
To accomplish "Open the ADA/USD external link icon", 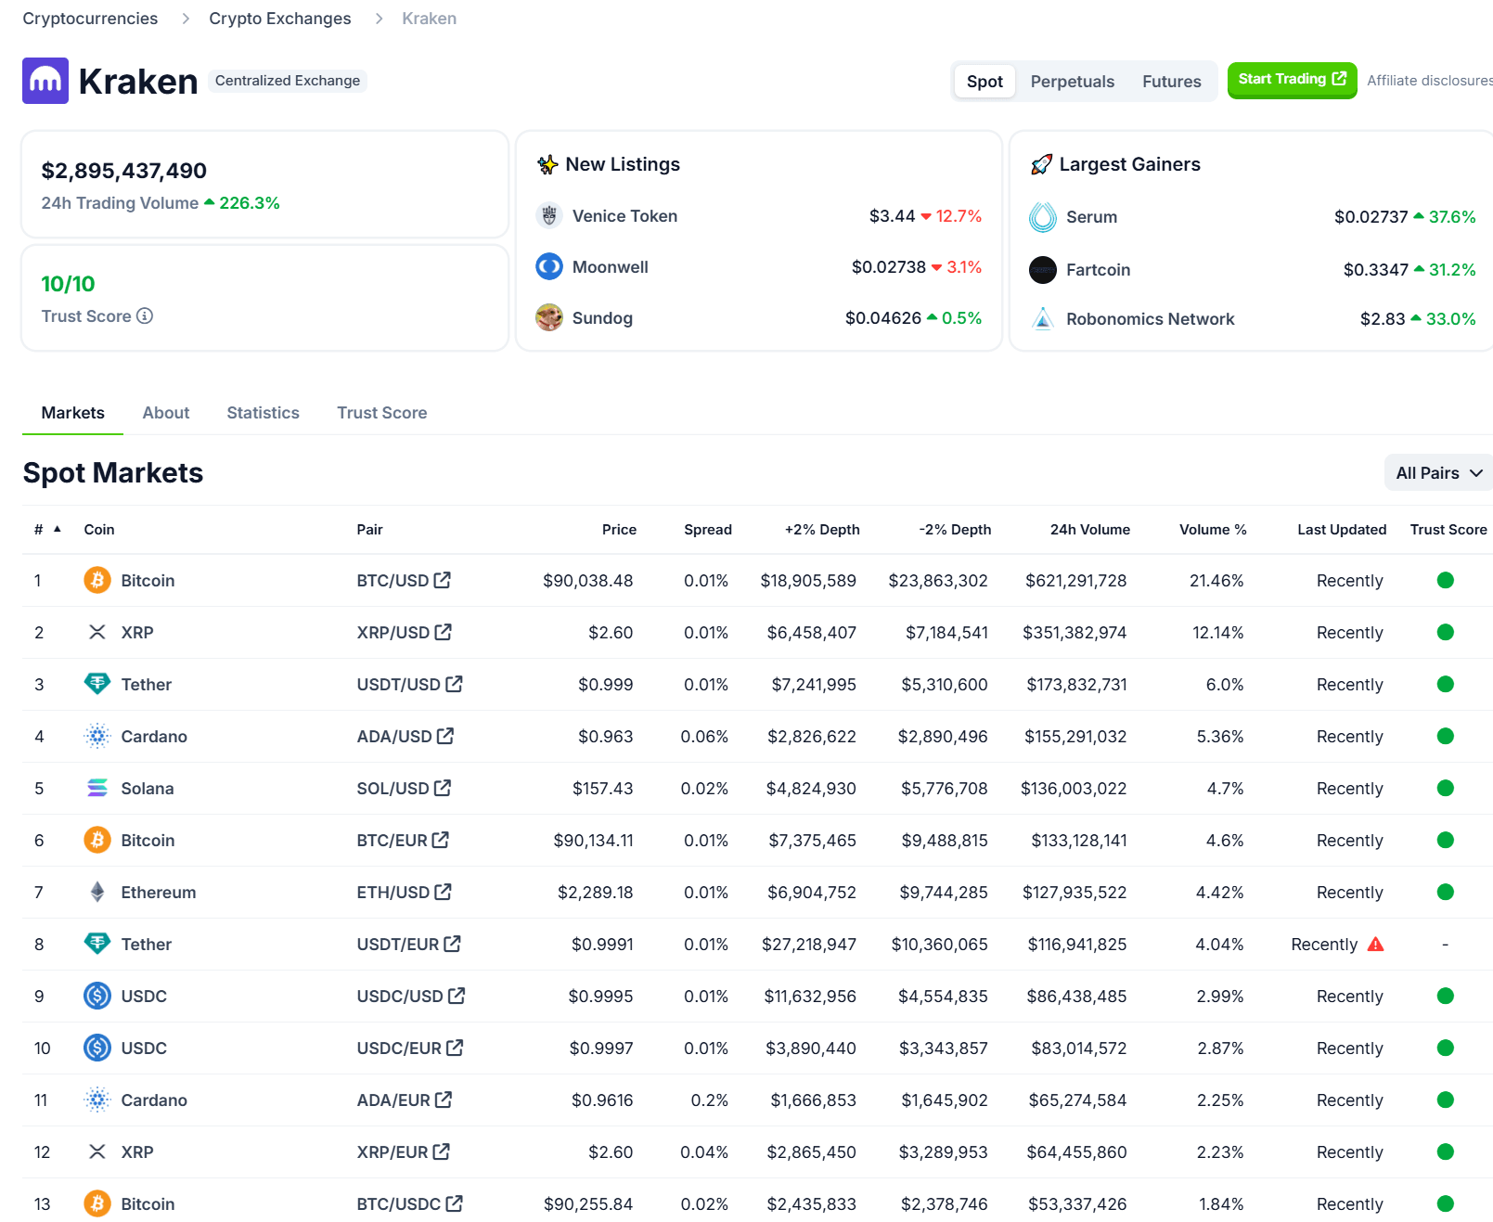I will (x=445, y=736).
